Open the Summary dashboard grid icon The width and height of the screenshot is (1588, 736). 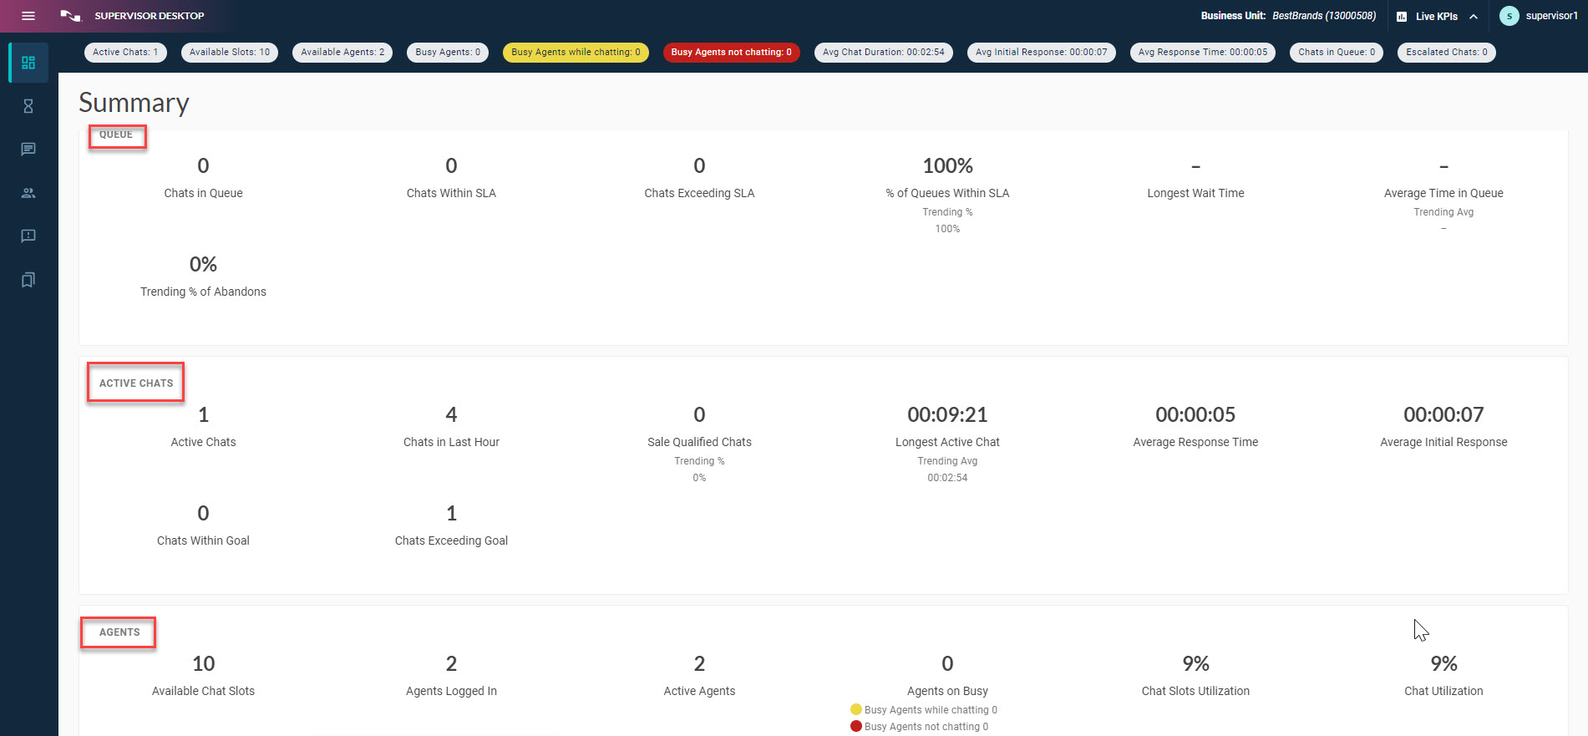[x=28, y=63]
